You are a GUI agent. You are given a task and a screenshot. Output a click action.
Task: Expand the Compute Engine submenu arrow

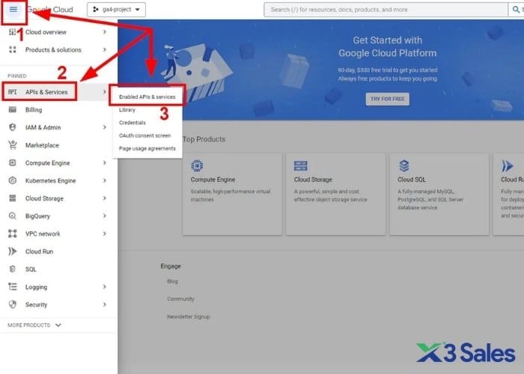[105, 162]
